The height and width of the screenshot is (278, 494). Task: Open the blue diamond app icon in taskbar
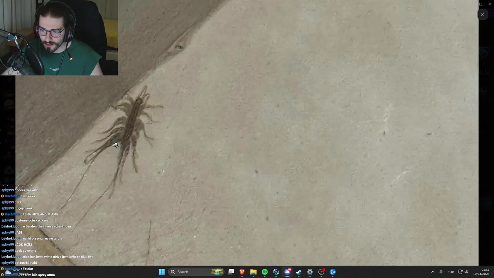276,272
